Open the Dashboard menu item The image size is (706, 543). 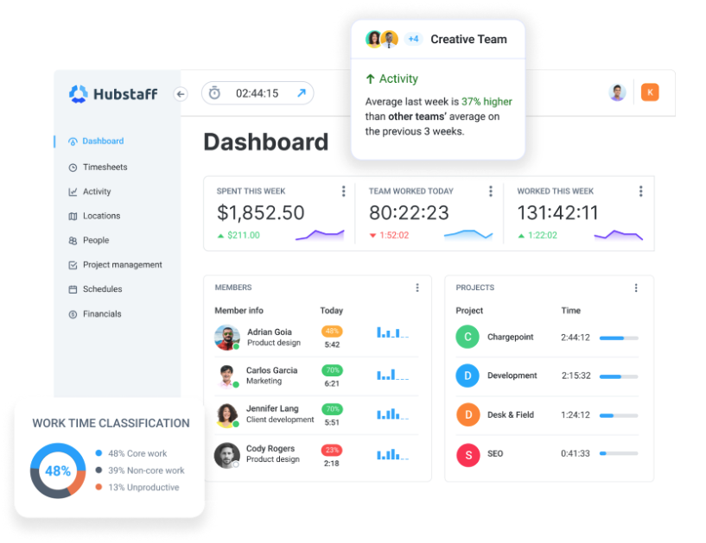(x=103, y=142)
